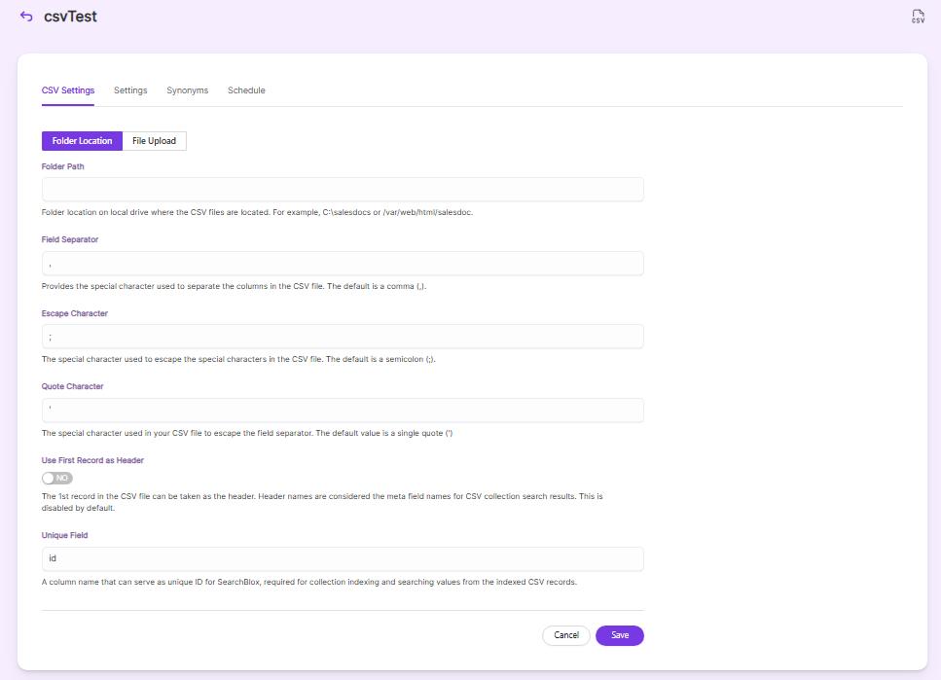
Task: Click the Field Separator label
Action: click(70, 239)
